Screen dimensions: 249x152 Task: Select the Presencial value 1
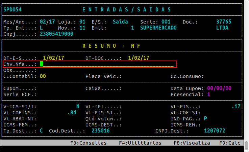(x=208, y=94)
